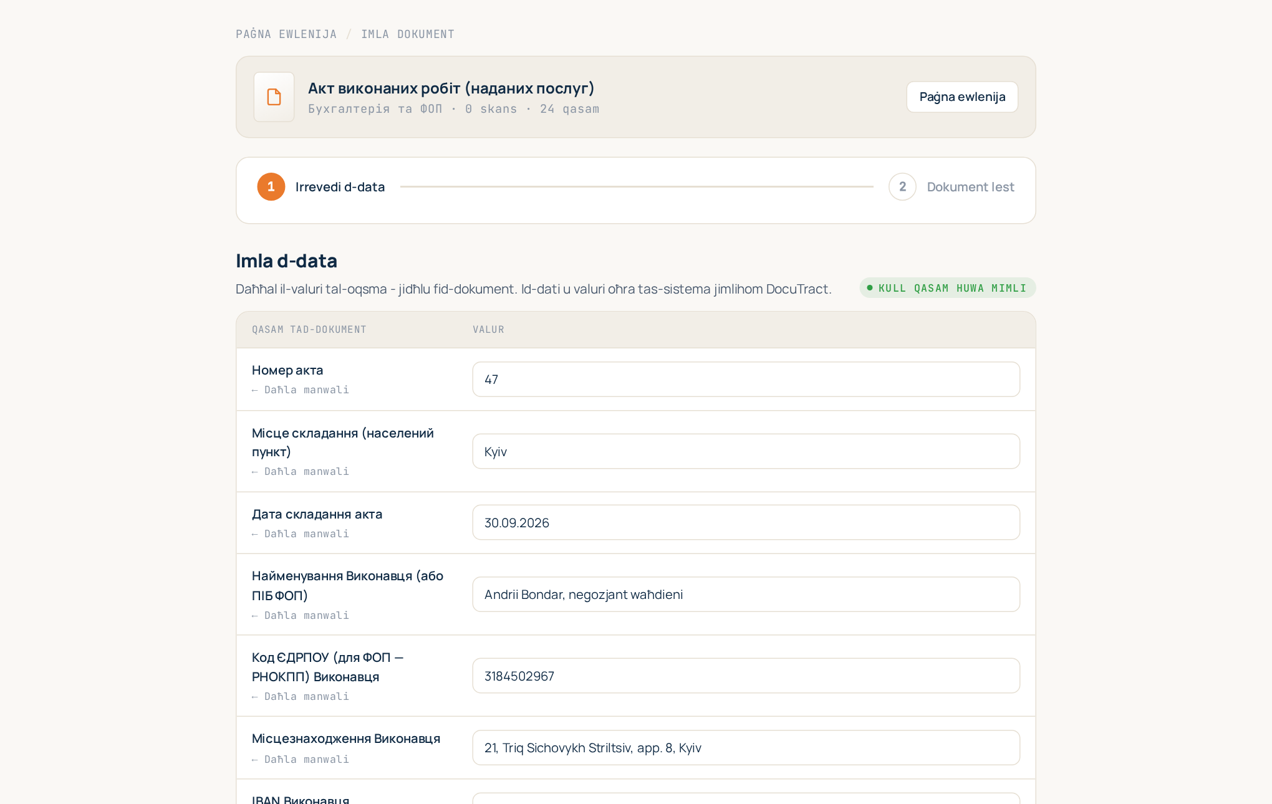This screenshot has width=1272, height=804.
Task: Select the Irrevedi d-data step
Action: tap(340, 187)
